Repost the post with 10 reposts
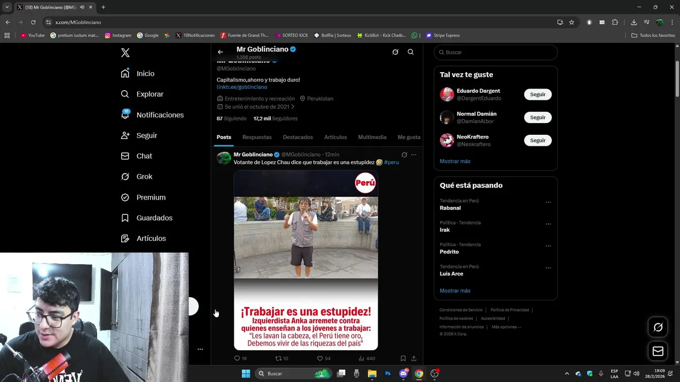Image resolution: width=680 pixels, height=382 pixels. pyautogui.click(x=282, y=359)
